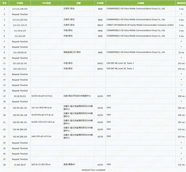The width and height of the screenshot is (186, 172).
Task: Click DNS name pdx1-hil1-g2-nc5.il.us
Action: pyautogui.click(x=41, y=136)
